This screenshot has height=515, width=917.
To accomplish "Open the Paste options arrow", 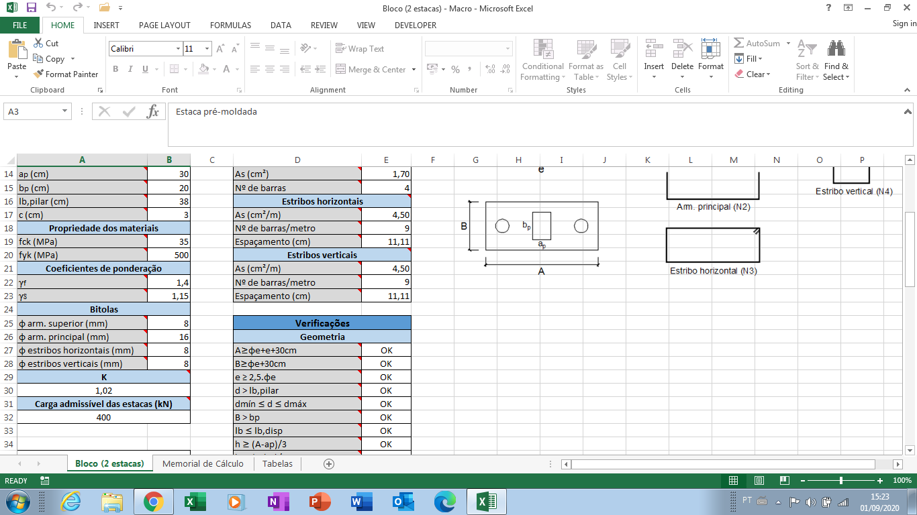I will point(17,76).
